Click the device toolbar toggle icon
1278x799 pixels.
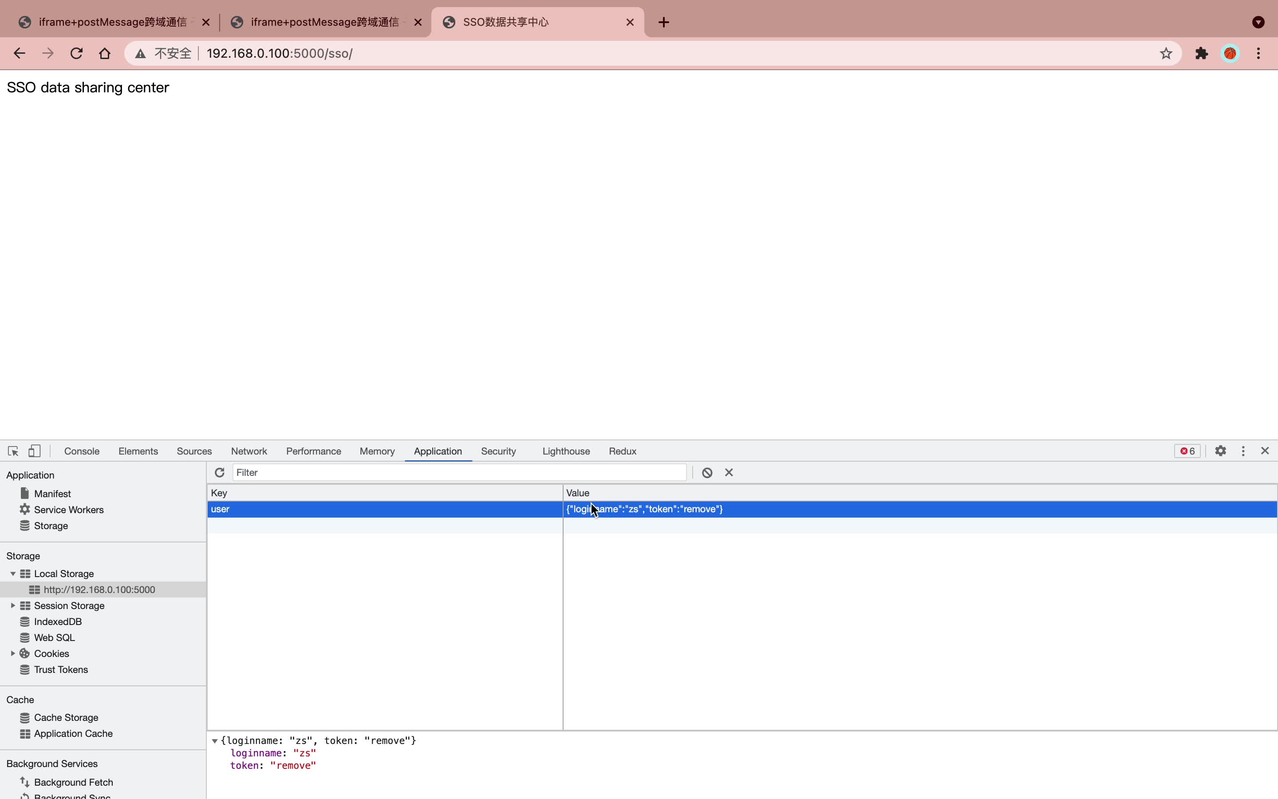pos(34,451)
